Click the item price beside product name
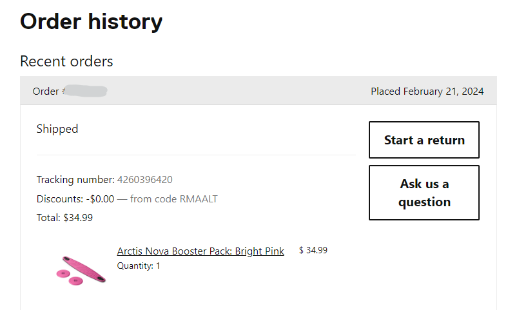The image size is (508, 310). [313, 251]
